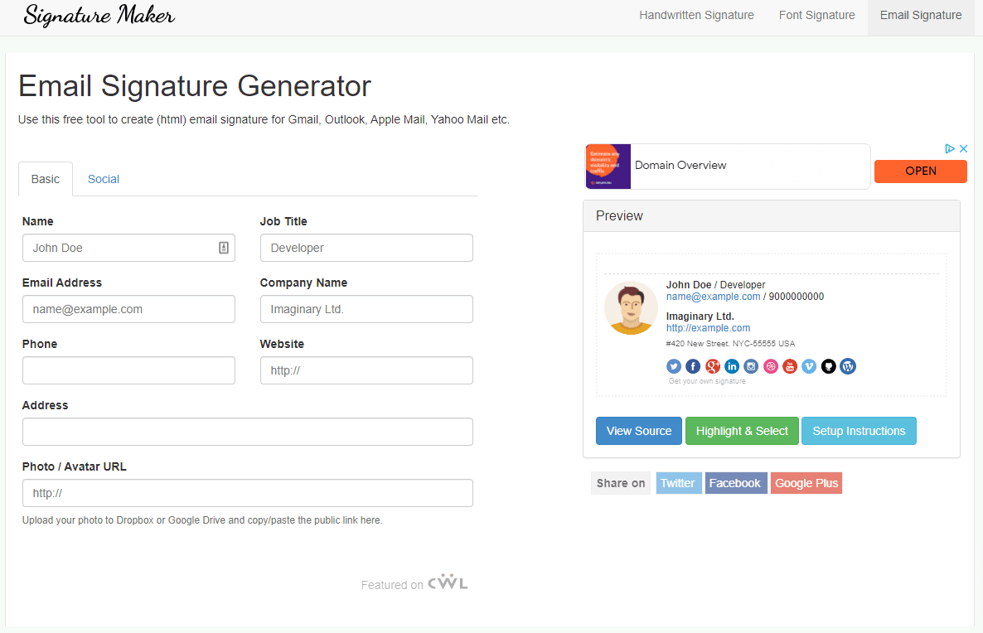Select the Instagram icon in the signature preview
Image resolution: width=983 pixels, height=633 pixels.
[x=751, y=365]
